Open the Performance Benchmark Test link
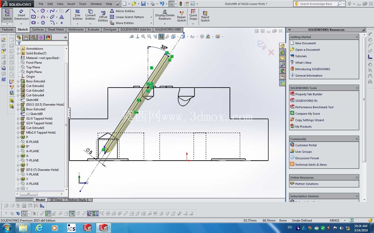Image resolution: width=374 pixels, height=233 pixels. 314,107
